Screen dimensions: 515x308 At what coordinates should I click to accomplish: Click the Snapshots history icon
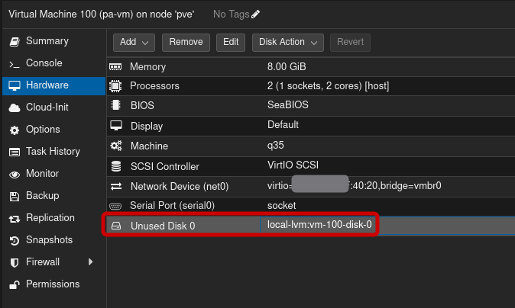[x=13, y=240]
